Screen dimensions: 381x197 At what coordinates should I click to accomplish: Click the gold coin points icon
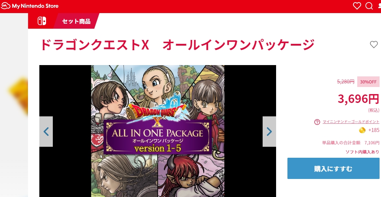point(362,130)
